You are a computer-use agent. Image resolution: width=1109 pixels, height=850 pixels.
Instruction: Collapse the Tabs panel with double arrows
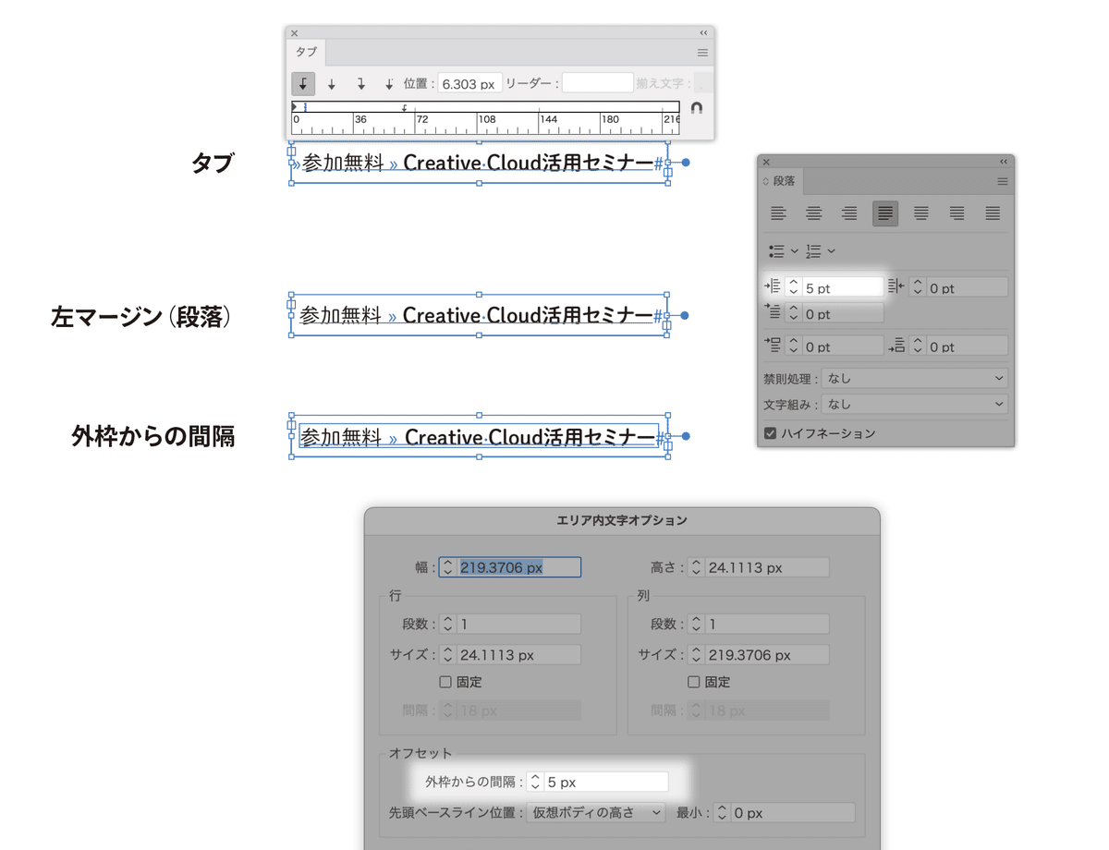pyautogui.click(x=703, y=32)
